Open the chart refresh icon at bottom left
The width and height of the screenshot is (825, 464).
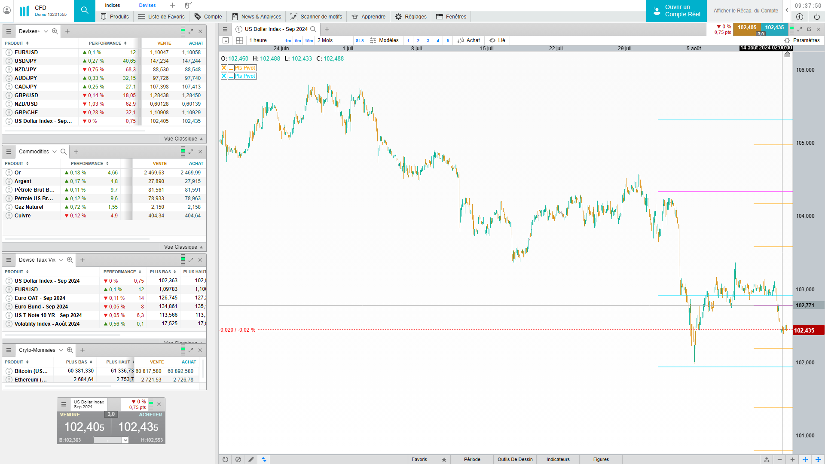click(x=225, y=459)
